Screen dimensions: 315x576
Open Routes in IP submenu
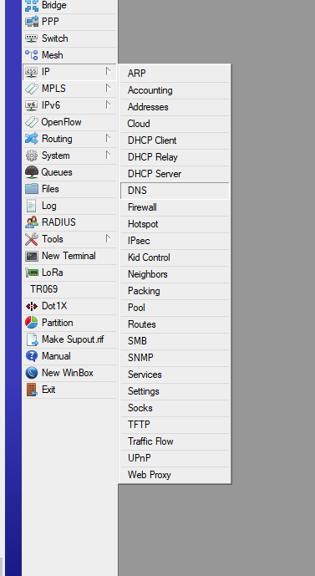(175, 324)
